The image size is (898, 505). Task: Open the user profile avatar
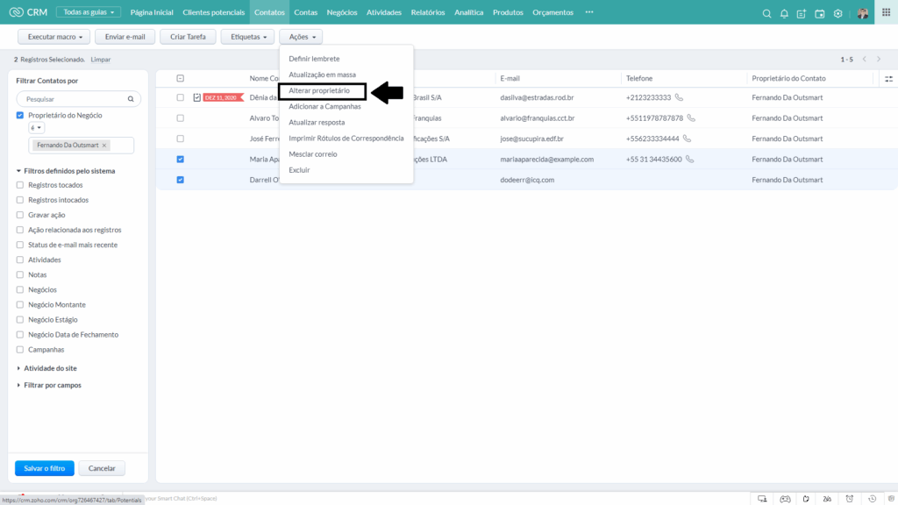(863, 13)
